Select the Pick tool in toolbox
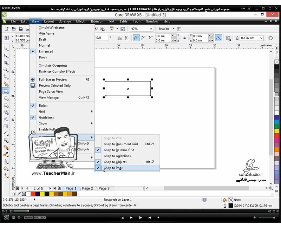 pyautogui.click(x=6, y=49)
